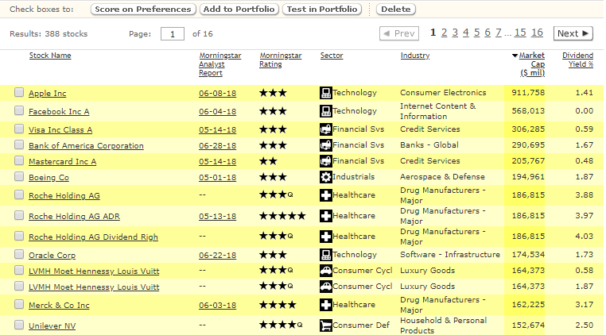Jump to last results page 16
Screen dimensions: 606x335
[x=537, y=33]
